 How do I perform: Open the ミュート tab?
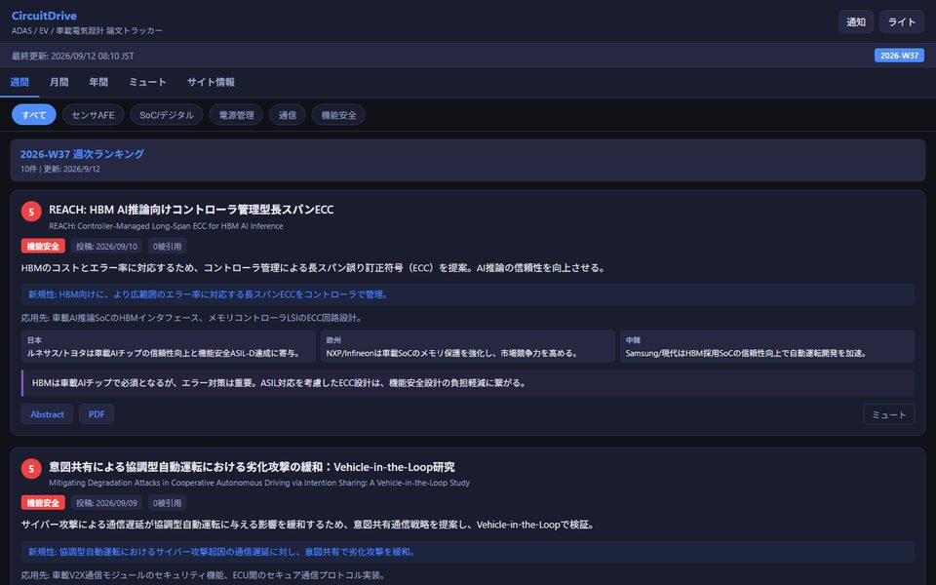coord(147,82)
